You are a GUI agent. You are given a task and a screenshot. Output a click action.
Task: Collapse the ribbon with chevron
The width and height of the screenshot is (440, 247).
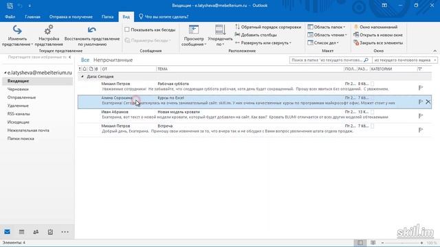pos(434,51)
